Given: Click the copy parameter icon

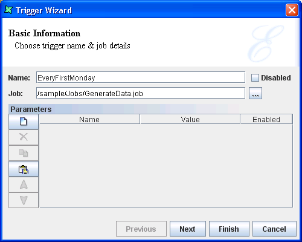Looking at the screenshot, I should (24, 153).
